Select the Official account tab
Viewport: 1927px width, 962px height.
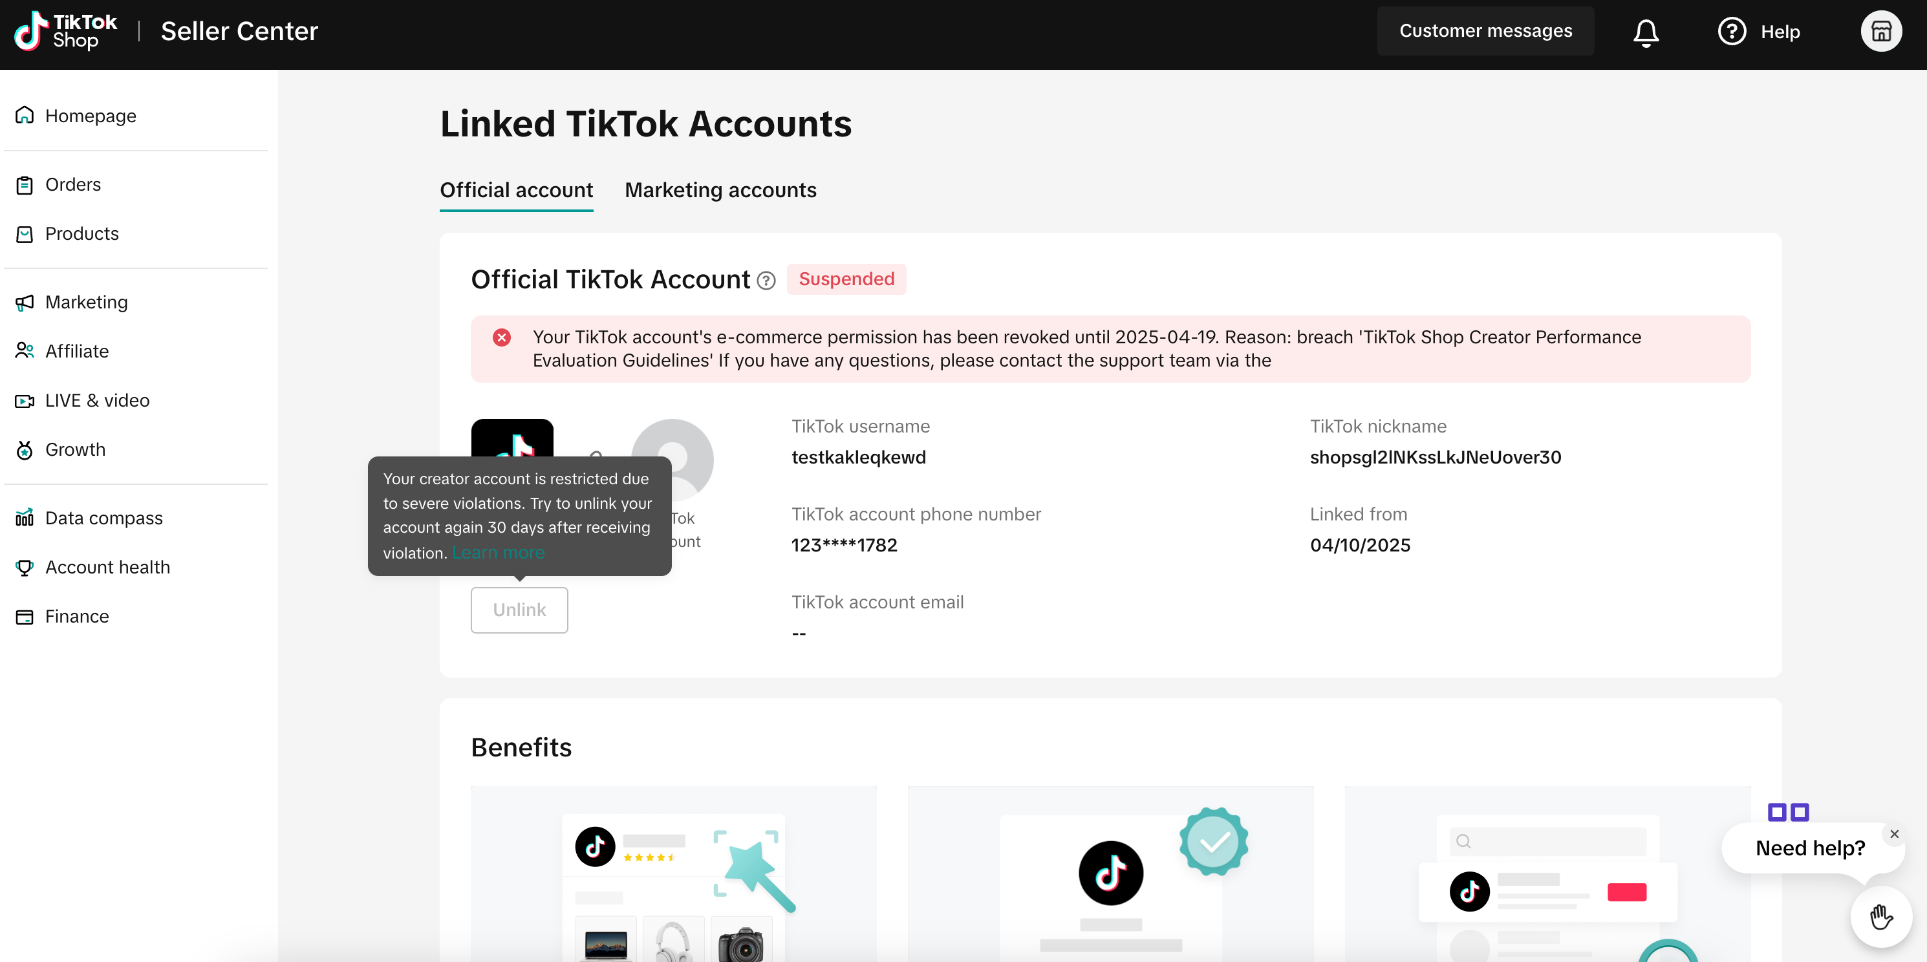pos(516,191)
